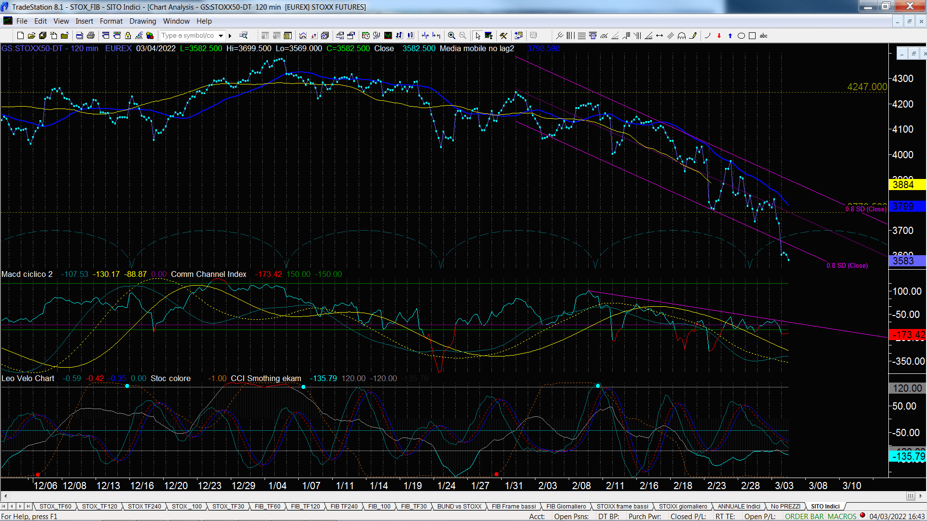The height and width of the screenshot is (521, 927).
Task: Switch to the BUND vs STOXX tab
Action: point(459,506)
